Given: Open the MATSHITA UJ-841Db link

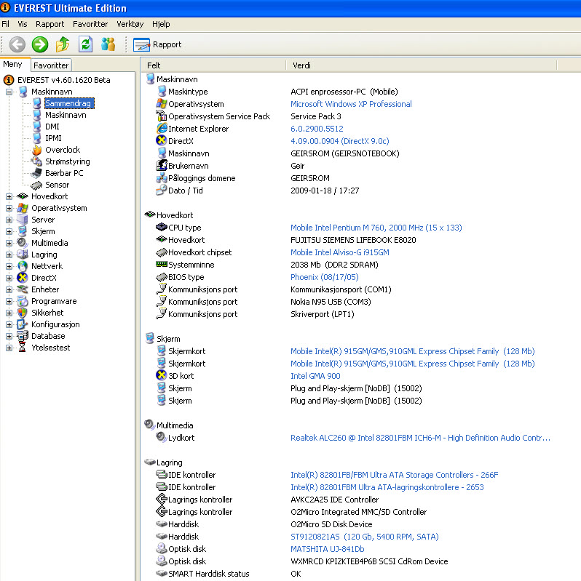Looking at the screenshot, I should 327,549.
